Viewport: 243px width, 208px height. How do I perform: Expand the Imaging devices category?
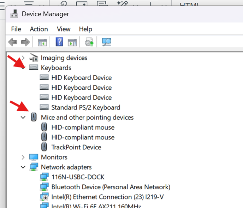click(x=23, y=58)
